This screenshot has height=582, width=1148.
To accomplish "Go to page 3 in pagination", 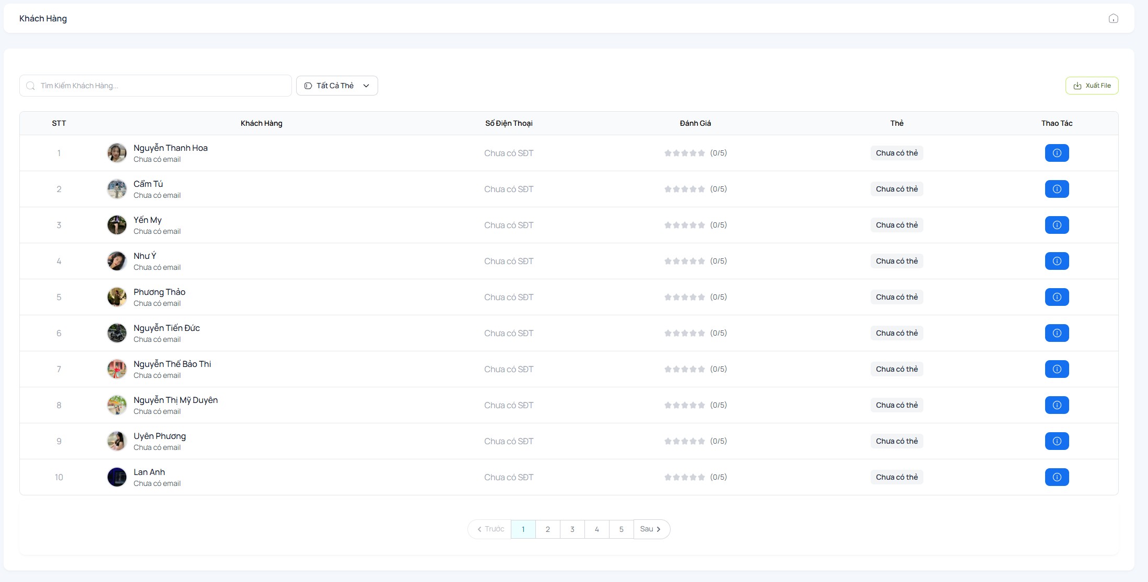I will [572, 529].
